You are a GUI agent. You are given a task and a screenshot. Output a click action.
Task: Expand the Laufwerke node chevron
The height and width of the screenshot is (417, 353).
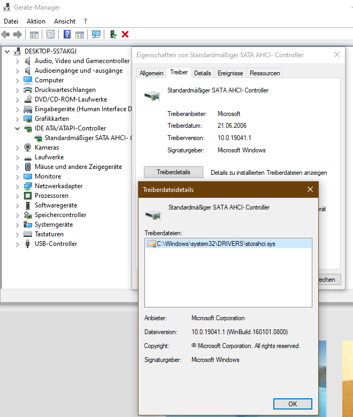(17, 157)
